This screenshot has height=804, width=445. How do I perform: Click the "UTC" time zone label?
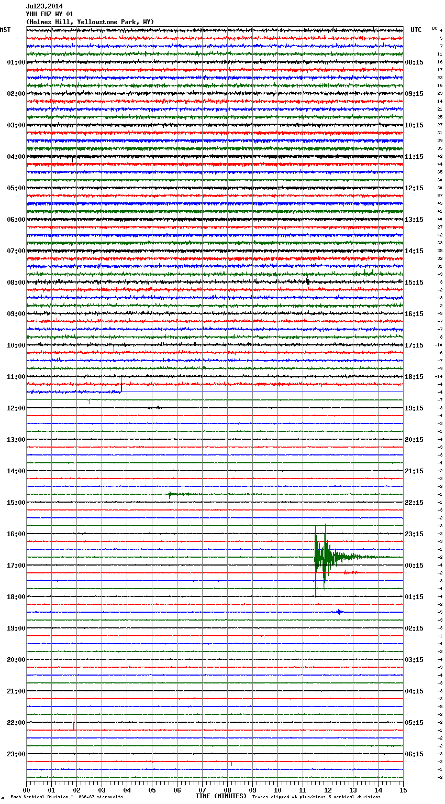click(416, 30)
